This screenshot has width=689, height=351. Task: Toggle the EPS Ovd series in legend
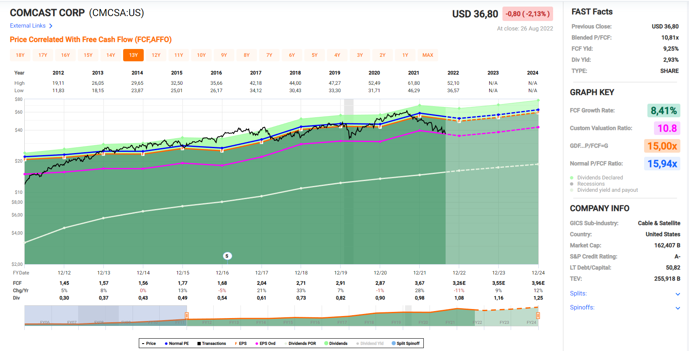pyautogui.click(x=265, y=344)
